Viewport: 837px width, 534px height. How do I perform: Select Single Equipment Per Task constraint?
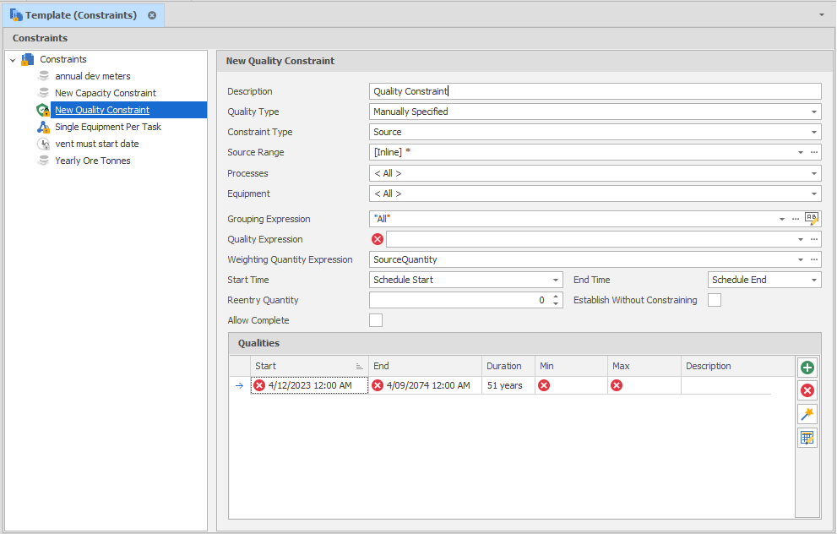(x=107, y=127)
